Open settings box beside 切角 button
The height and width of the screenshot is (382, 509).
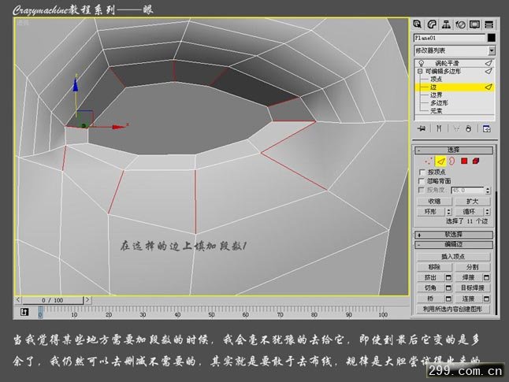(x=448, y=288)
